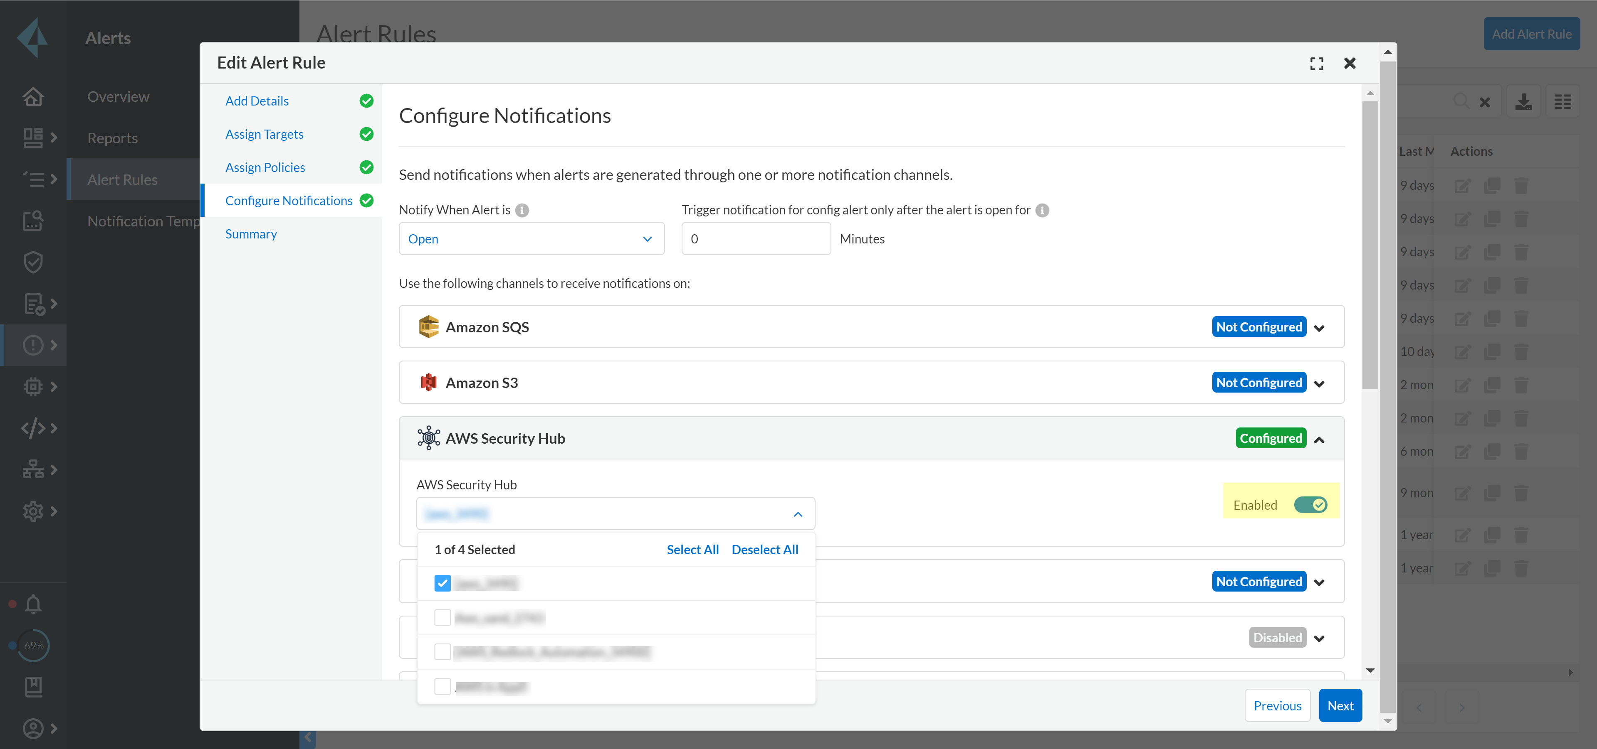This screenshot has width=1597, height=749.
Task: Open the Notify When Alert is dropdown
Action: point(532,239)
